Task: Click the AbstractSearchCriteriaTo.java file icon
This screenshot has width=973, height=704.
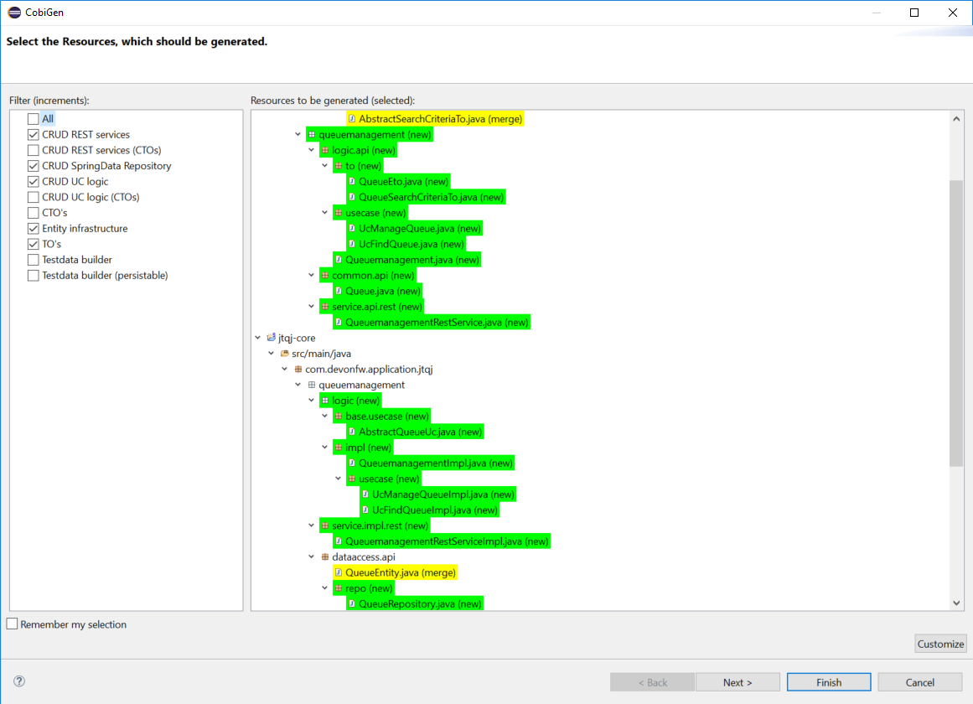Action: [352, 119]
